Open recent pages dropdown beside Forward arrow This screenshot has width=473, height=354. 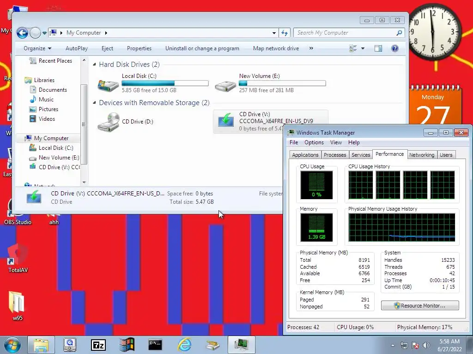click(x=44, y=33)
